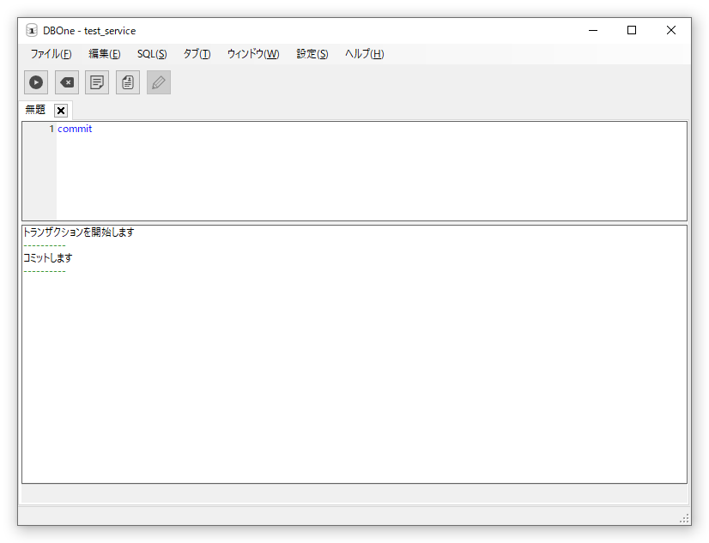Open the ヘルプ(H) help menu

click(365, 54)
